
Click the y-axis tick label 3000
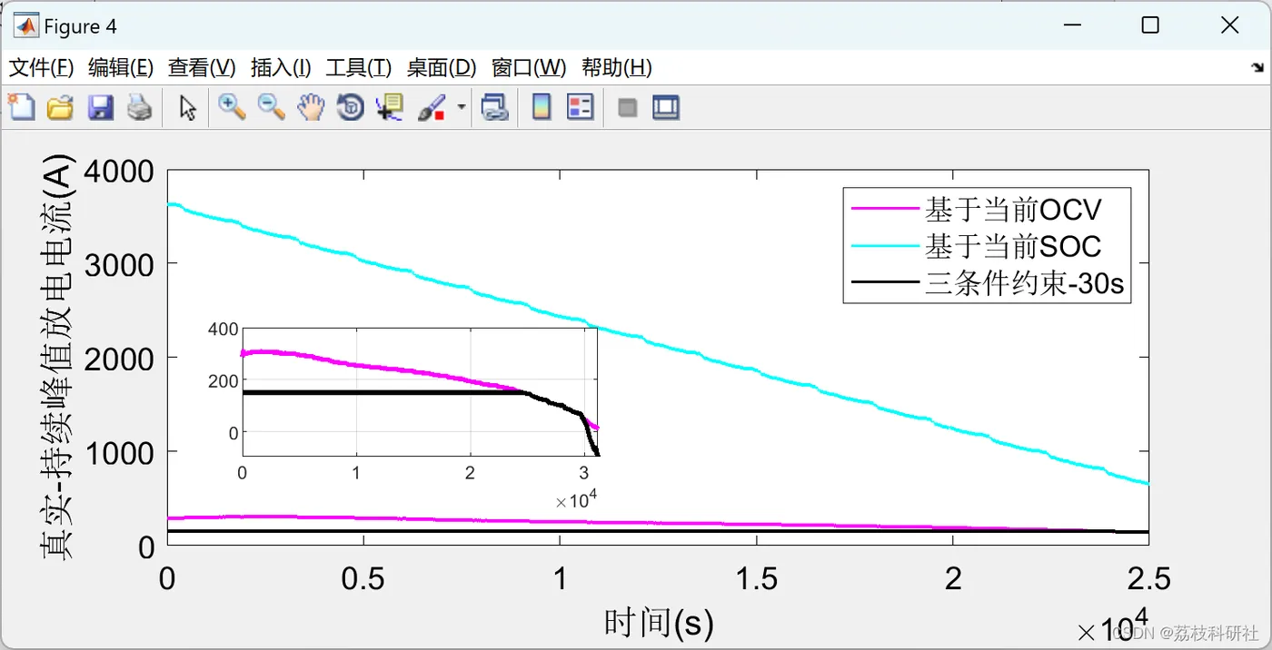[121, 264]
